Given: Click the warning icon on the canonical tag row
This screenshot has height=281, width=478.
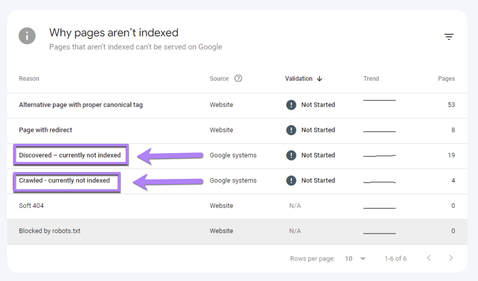Looking at the screenshot, I should tap(291, 105).
